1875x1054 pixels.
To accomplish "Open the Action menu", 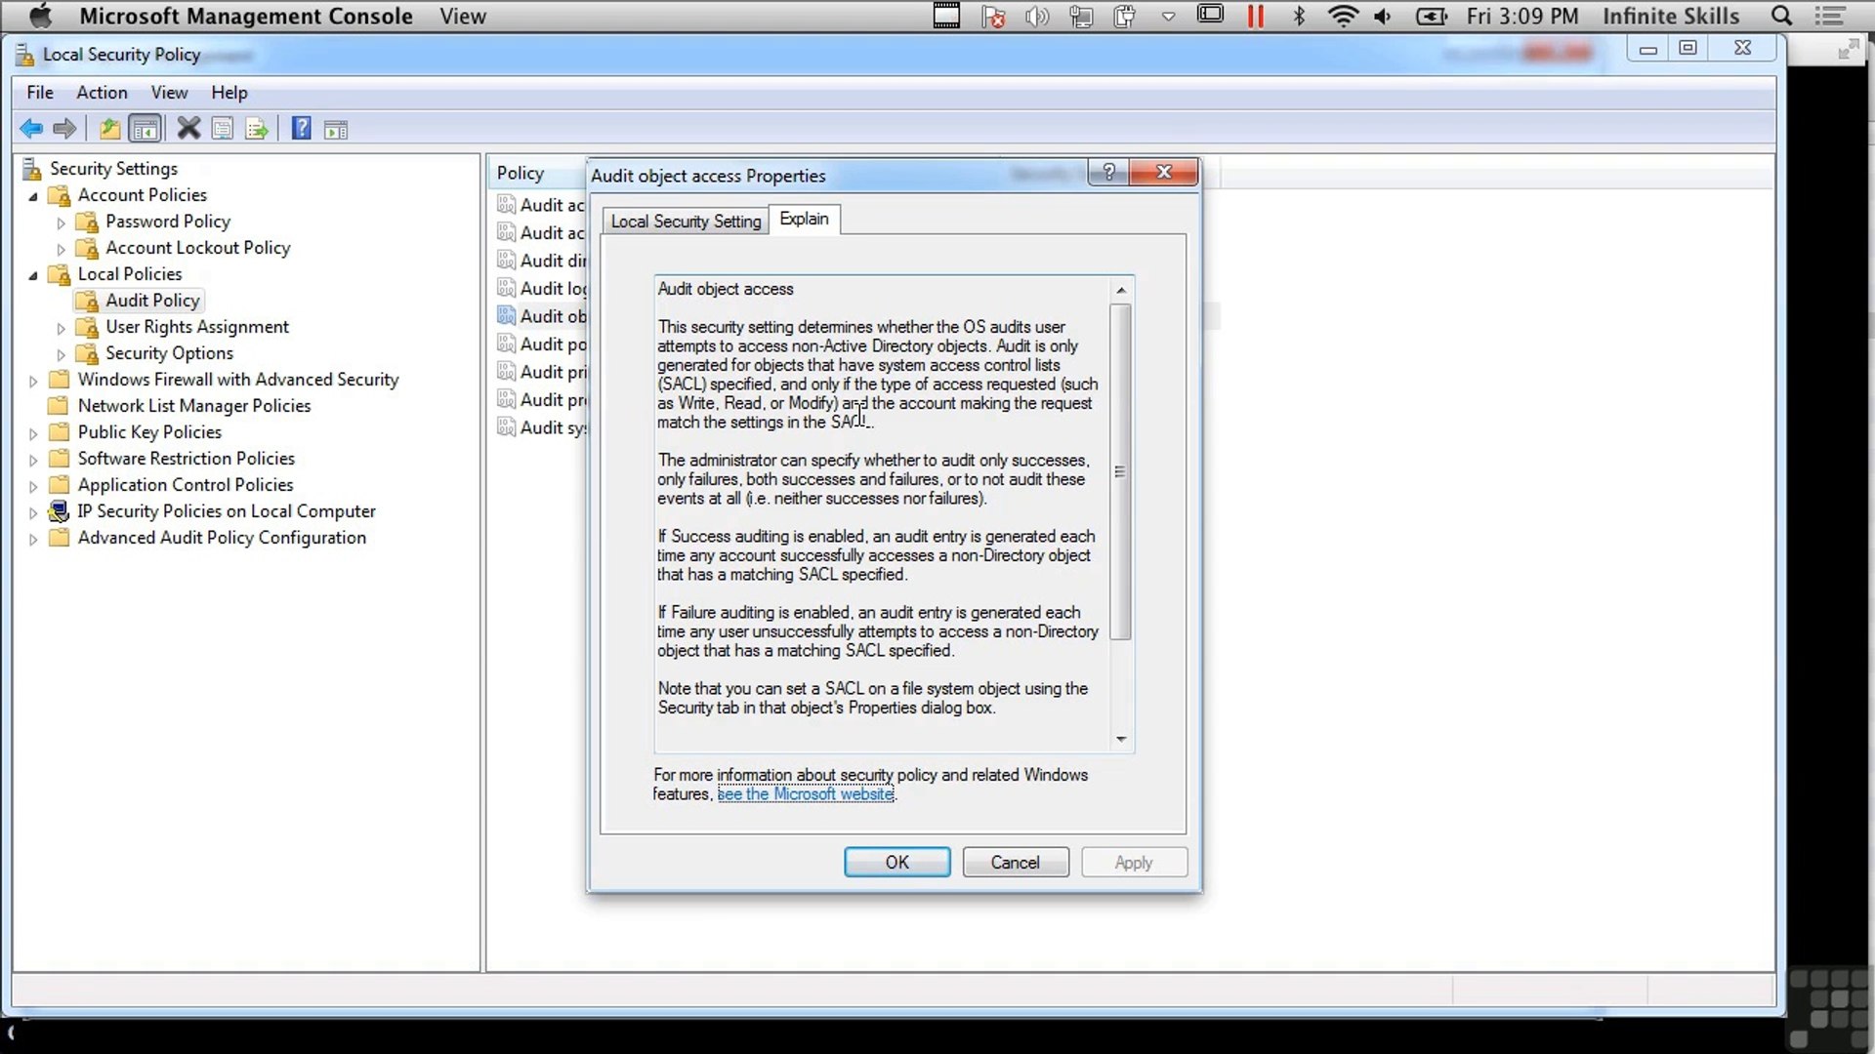I will (x=102, y=92).
